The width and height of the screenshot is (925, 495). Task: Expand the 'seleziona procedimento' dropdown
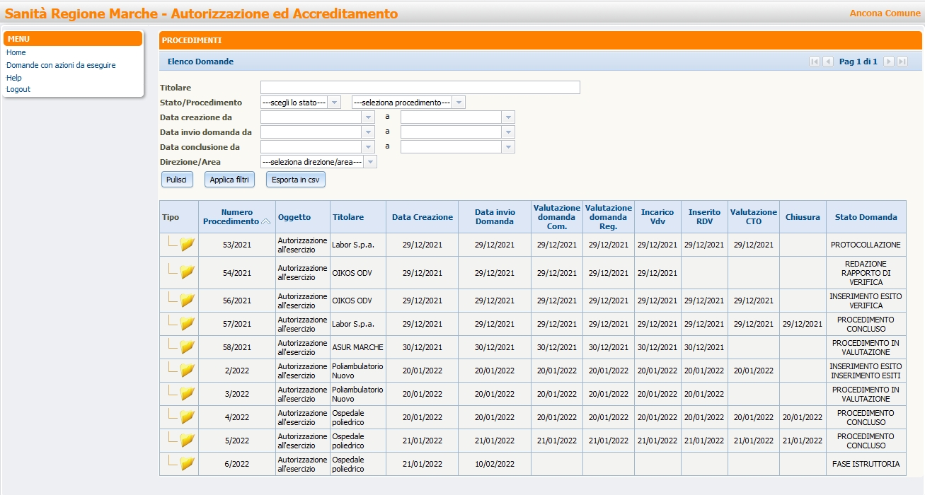(x=459, y=103)
